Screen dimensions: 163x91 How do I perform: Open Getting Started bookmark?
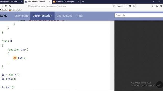tap(15, 10)
